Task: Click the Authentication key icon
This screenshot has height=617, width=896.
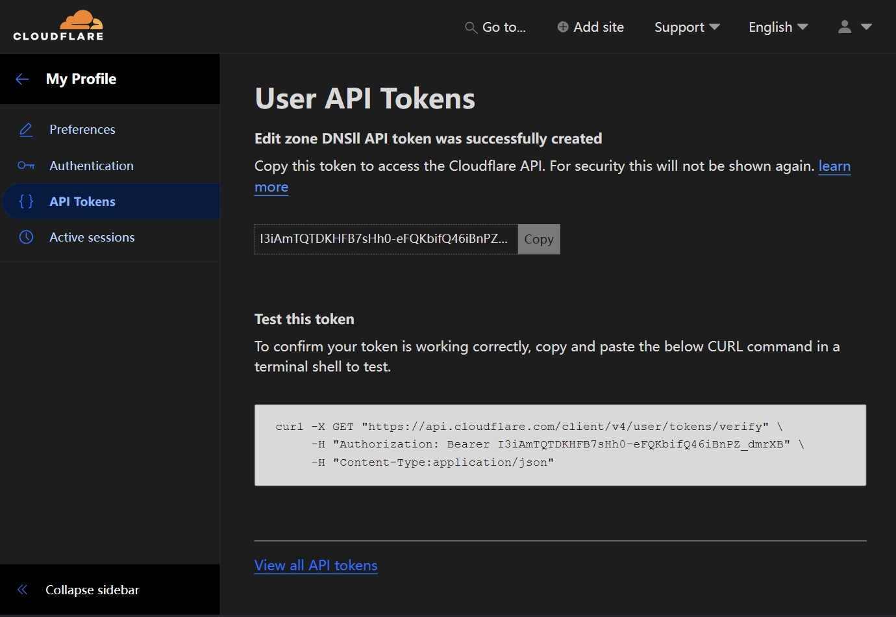Action: (26, 166)
